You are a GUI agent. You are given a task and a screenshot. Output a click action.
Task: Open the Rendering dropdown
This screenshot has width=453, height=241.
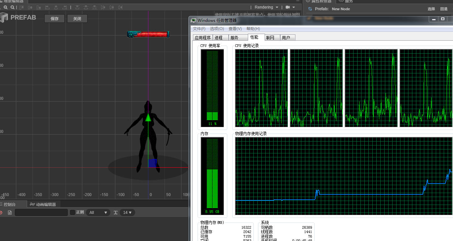pyautogui.click(x=266, y=7)
